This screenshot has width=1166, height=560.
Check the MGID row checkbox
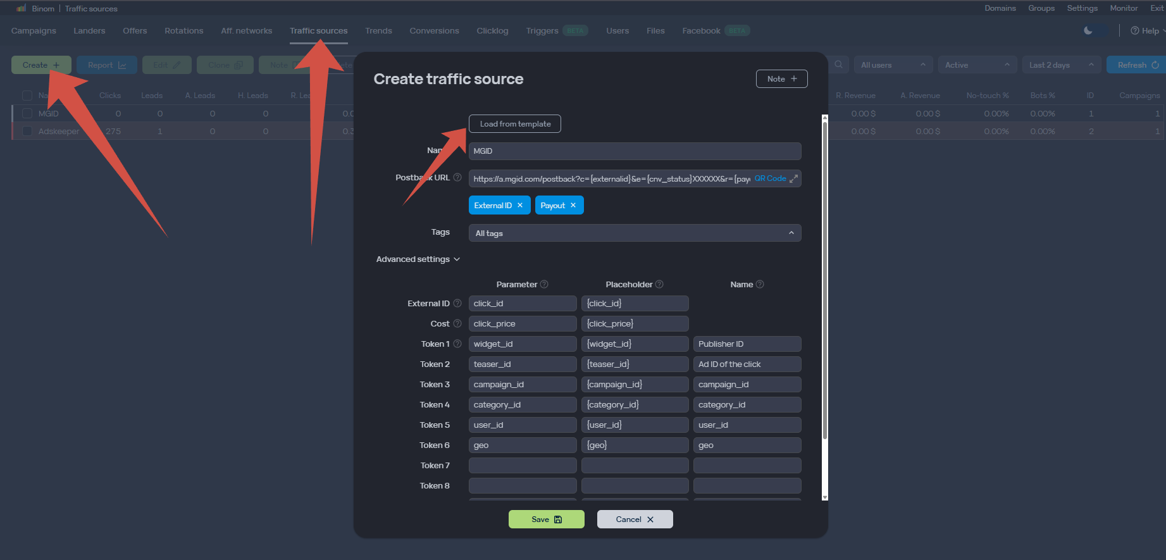tap(27, 113)
